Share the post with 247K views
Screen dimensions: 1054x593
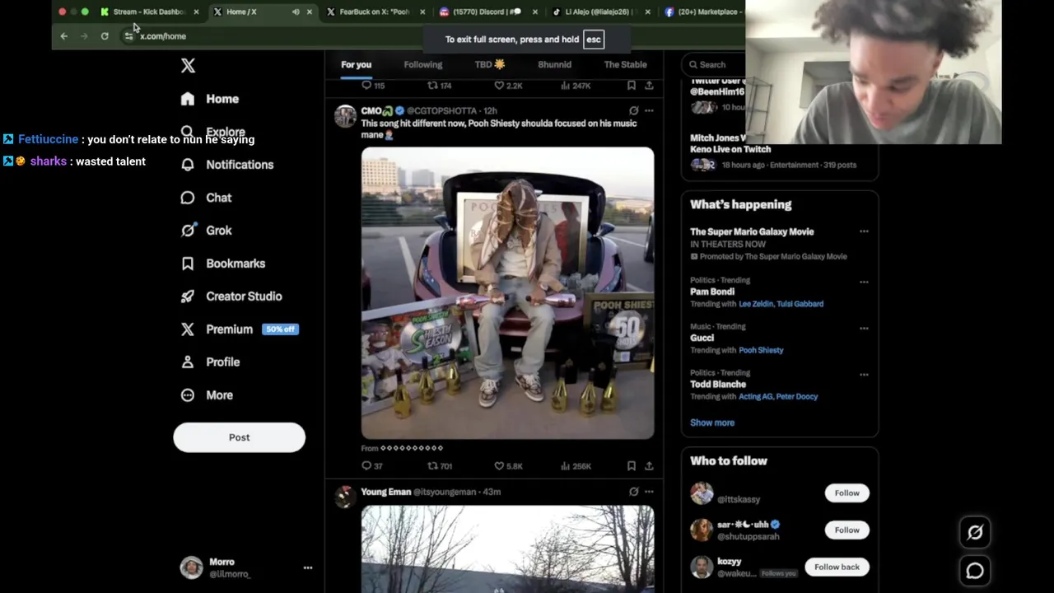coord(649,86)
